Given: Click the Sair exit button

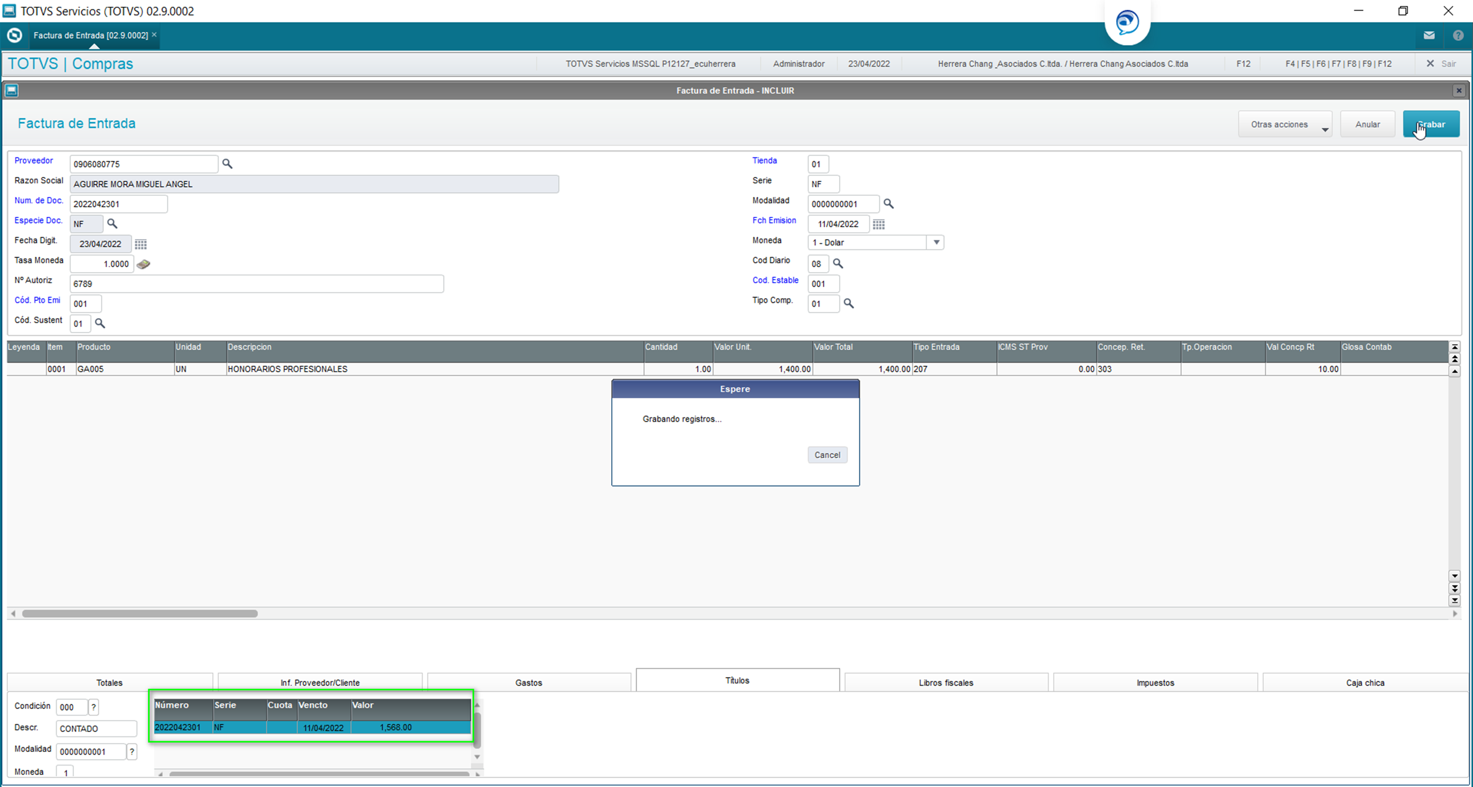Looking at the screenshot, I should coord(1442,64).
